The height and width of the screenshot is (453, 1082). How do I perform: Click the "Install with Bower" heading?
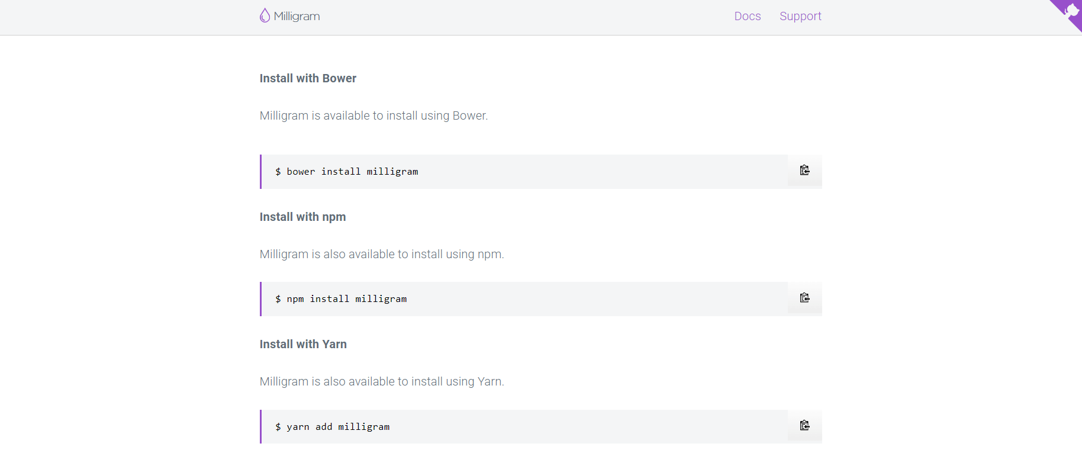[x=308, y=78]
